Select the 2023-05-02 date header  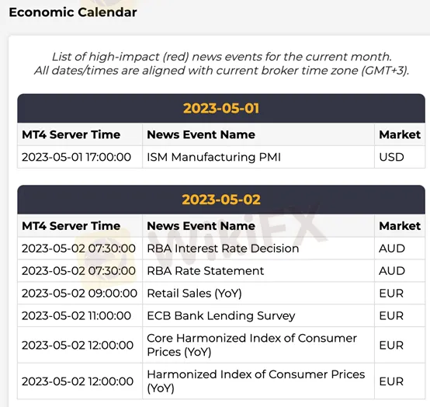(x=221, y=200)
